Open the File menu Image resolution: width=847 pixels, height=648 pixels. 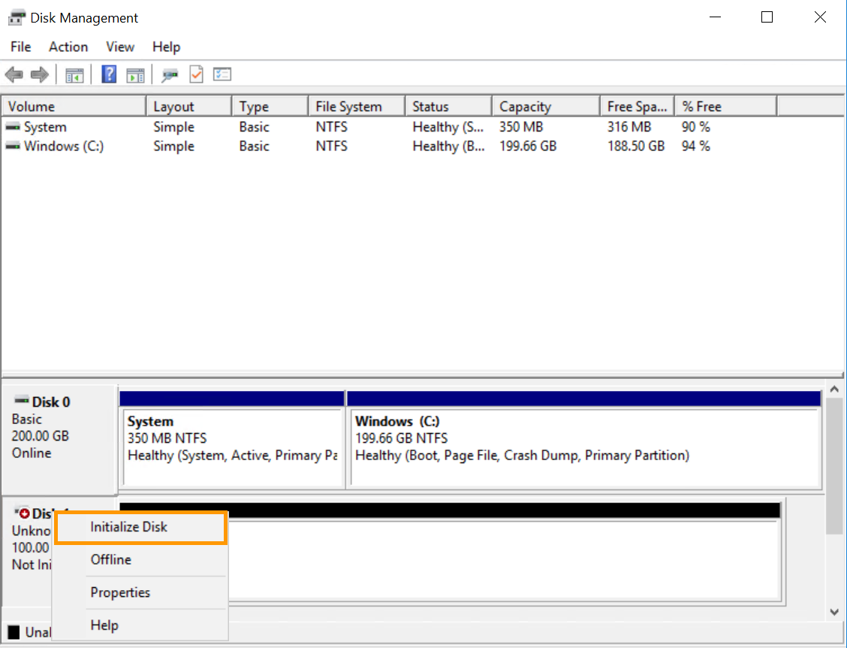[20, 47]
